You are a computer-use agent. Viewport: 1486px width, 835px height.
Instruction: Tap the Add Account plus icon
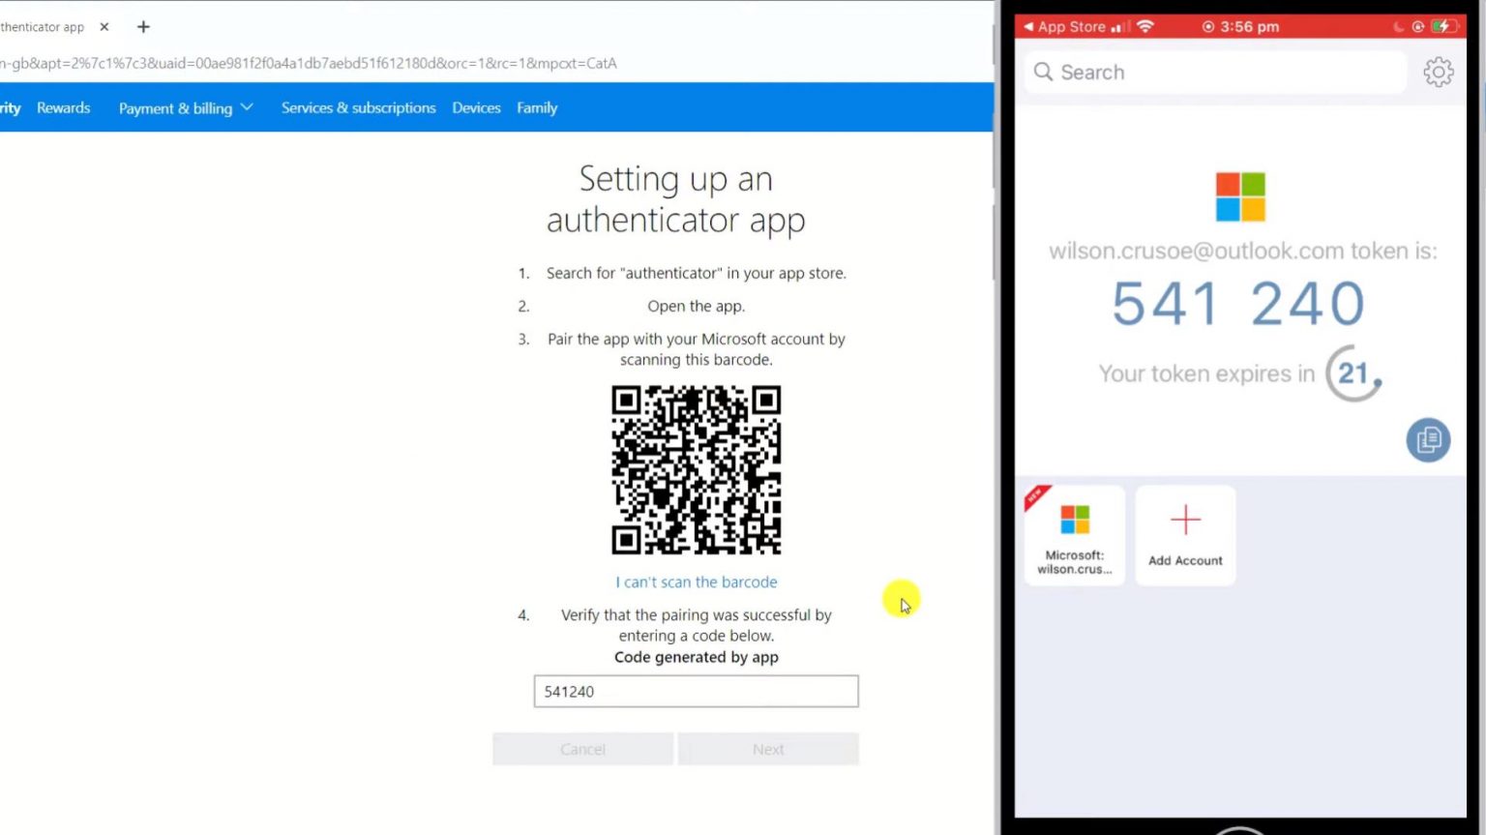1184,520
